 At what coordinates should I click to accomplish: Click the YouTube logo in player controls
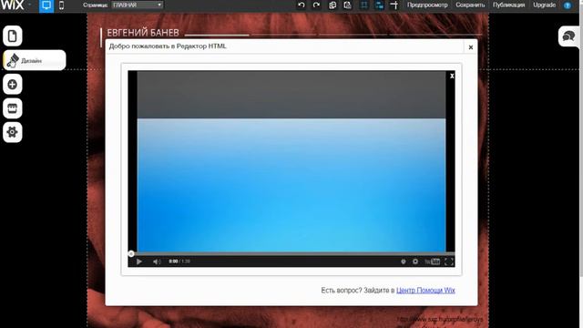coord(433,261)
